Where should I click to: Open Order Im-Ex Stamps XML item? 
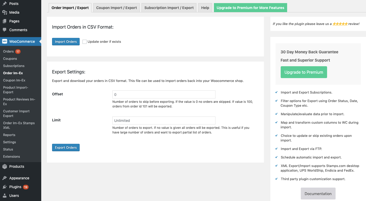19,125
